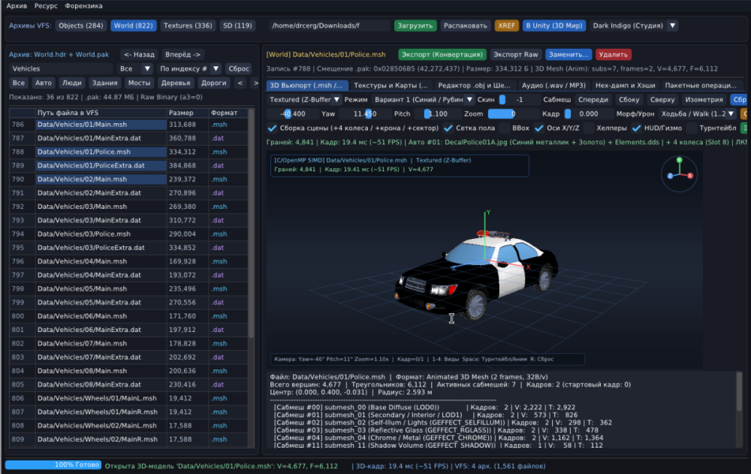Click the Загрузить button
751x474 pixels.
tap(415, 26)
